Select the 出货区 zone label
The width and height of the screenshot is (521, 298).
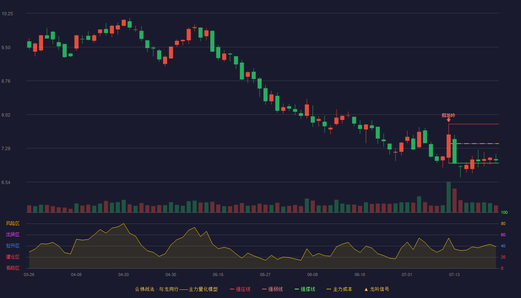(x=13, y=235)
